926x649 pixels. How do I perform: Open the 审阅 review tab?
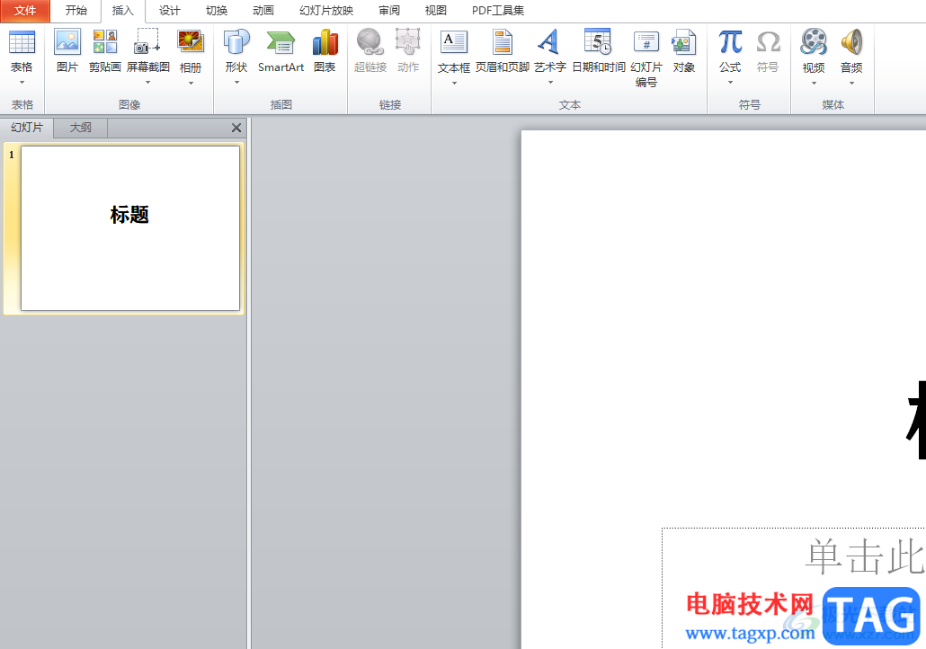(x=389, y=11)
